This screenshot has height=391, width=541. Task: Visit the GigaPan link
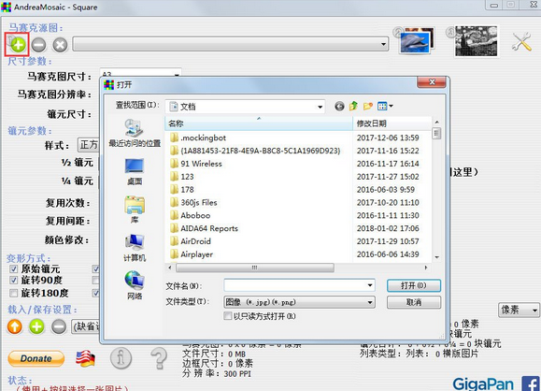pyautogui.click(x=483, y=384)
